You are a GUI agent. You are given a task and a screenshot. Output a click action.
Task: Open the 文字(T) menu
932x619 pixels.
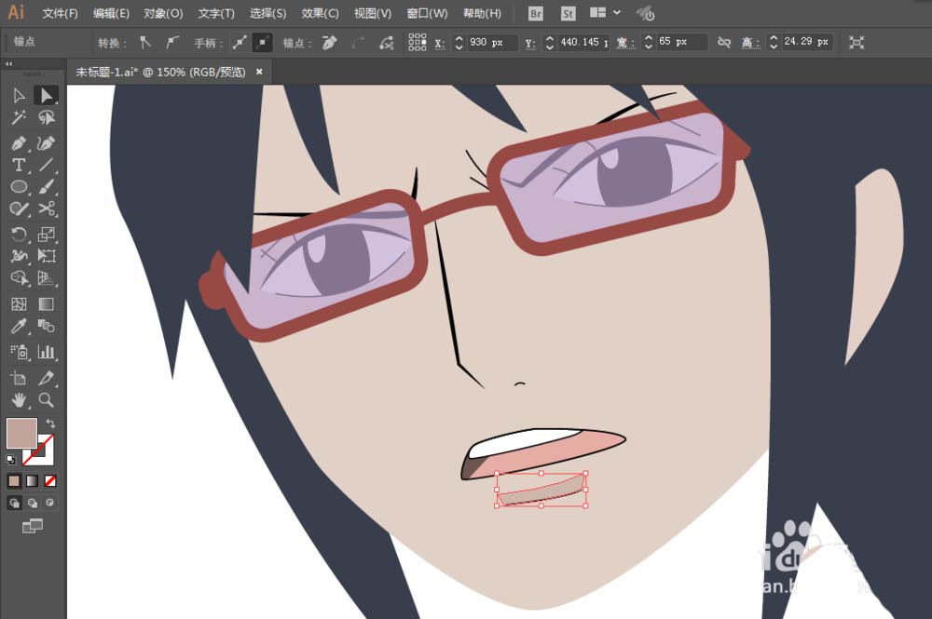coord(216,13)
